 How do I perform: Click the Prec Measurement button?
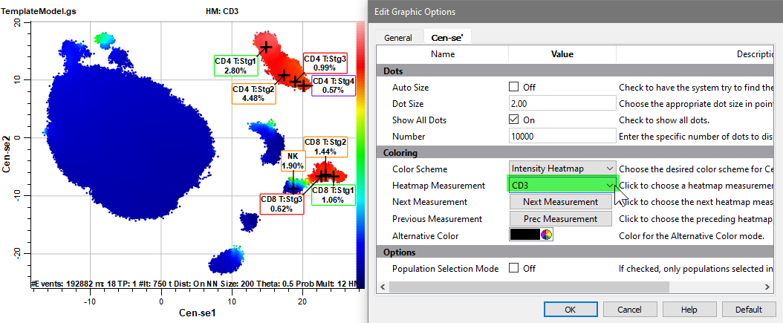tap(560, 219)
